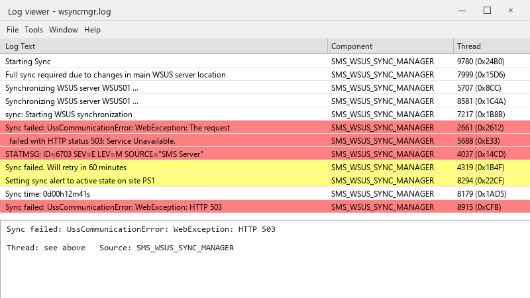The image size is (530, 298).
Task: Maximize the Log viewer window
Action: click(487, 11)
